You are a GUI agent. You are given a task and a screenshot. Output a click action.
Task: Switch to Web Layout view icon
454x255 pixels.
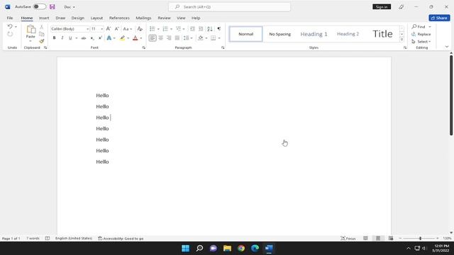pos(391,238)
